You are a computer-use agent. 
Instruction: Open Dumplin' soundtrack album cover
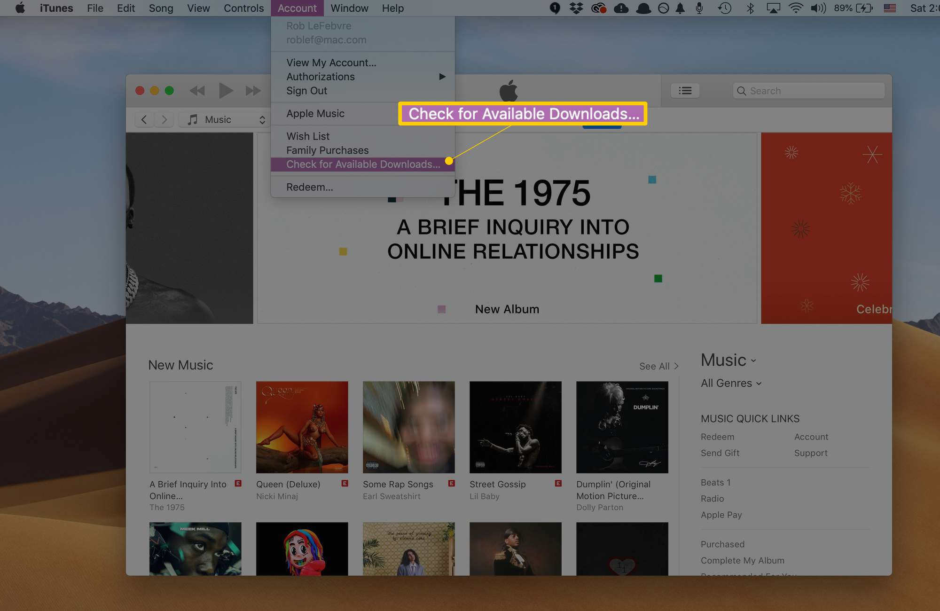tap(622, 427)
